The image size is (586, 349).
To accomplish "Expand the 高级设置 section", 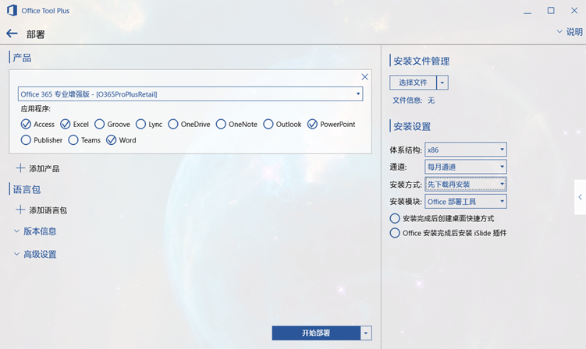I will 35,255.
